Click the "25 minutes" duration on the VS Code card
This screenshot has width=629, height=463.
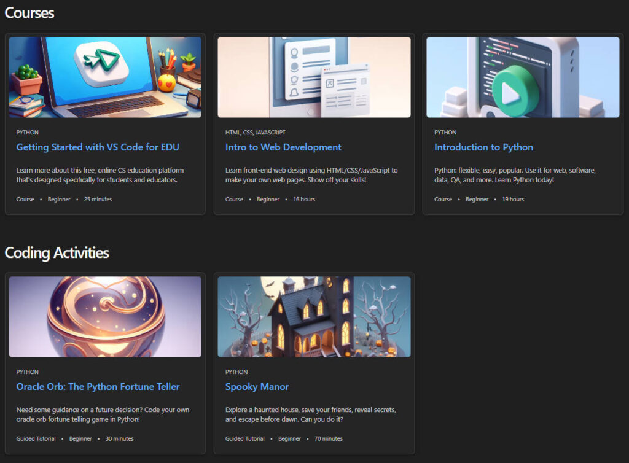pos(97,199)
